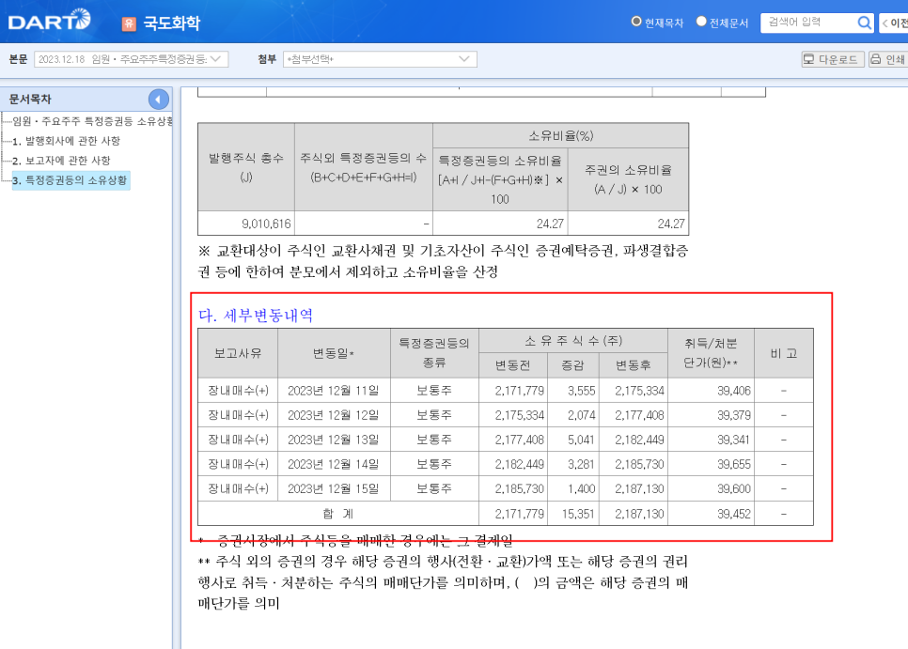
Task: Click the 다. 세부변동내역 heading
Action: 256,316
